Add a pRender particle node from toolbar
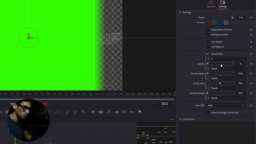This screenshot has height=144, width=256. [83, 112]
